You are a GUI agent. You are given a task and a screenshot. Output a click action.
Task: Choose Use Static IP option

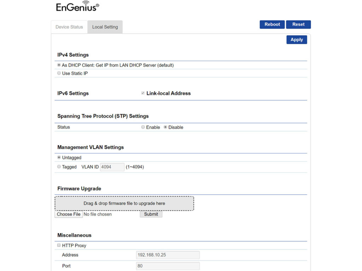(x=59, y=73)
